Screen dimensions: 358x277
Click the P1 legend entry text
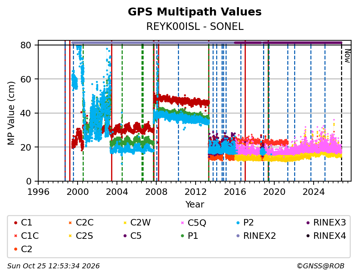pyautogui.click(x=193, y=236)
